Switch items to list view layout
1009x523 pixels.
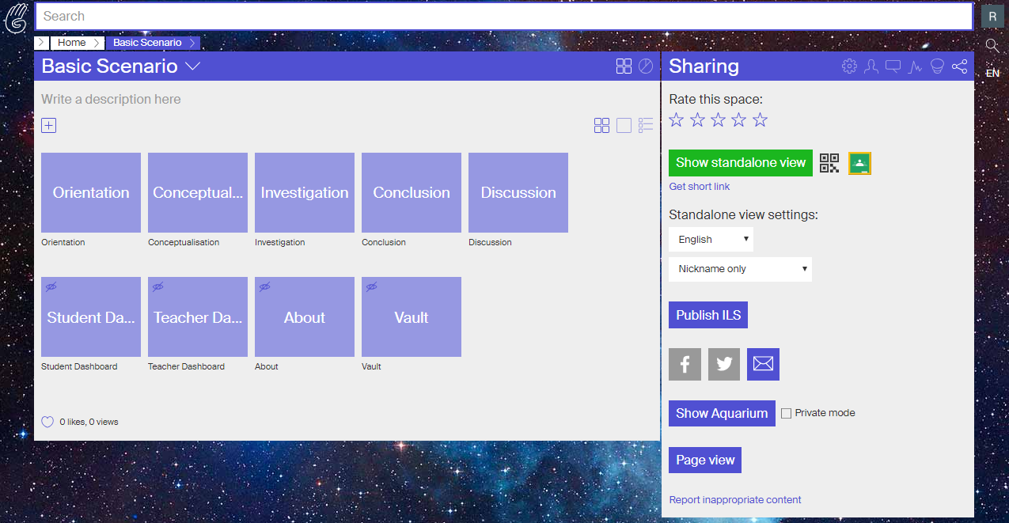click(646, 125)
